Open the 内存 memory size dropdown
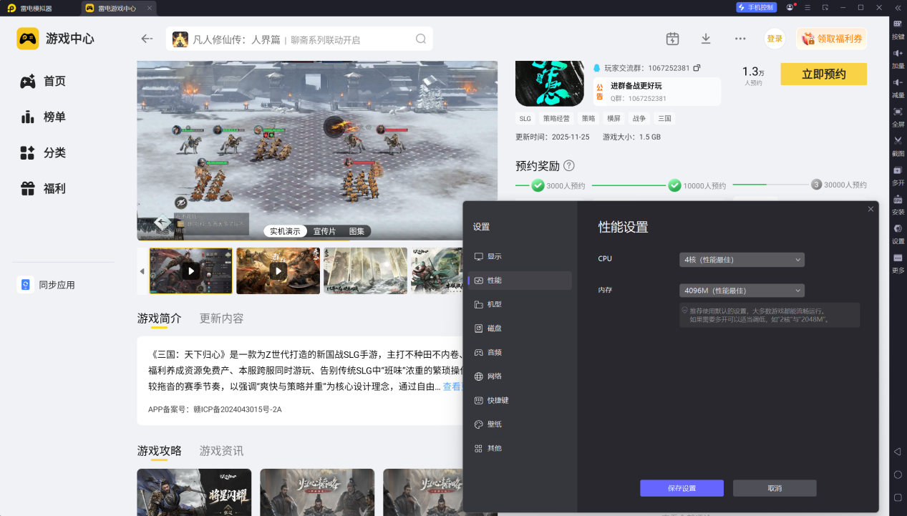Screen dimensions: 907x516 pyautogui.click(x=741, y=291)
